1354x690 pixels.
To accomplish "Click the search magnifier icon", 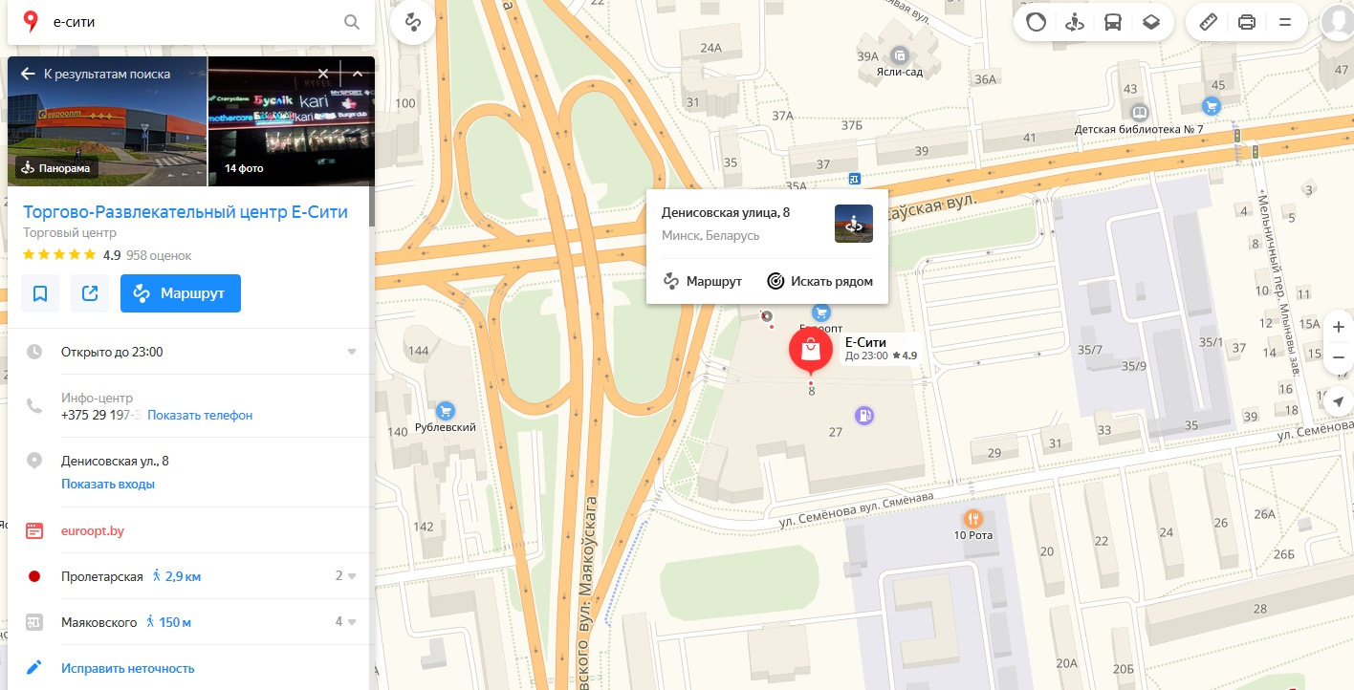I will click(x=351, y=22).
